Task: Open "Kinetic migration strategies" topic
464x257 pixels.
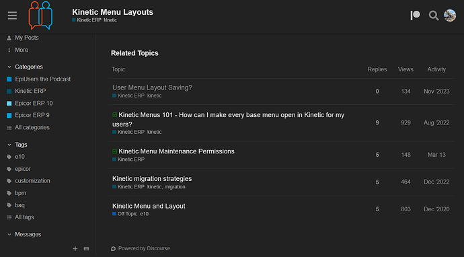Action: (152, 179)
